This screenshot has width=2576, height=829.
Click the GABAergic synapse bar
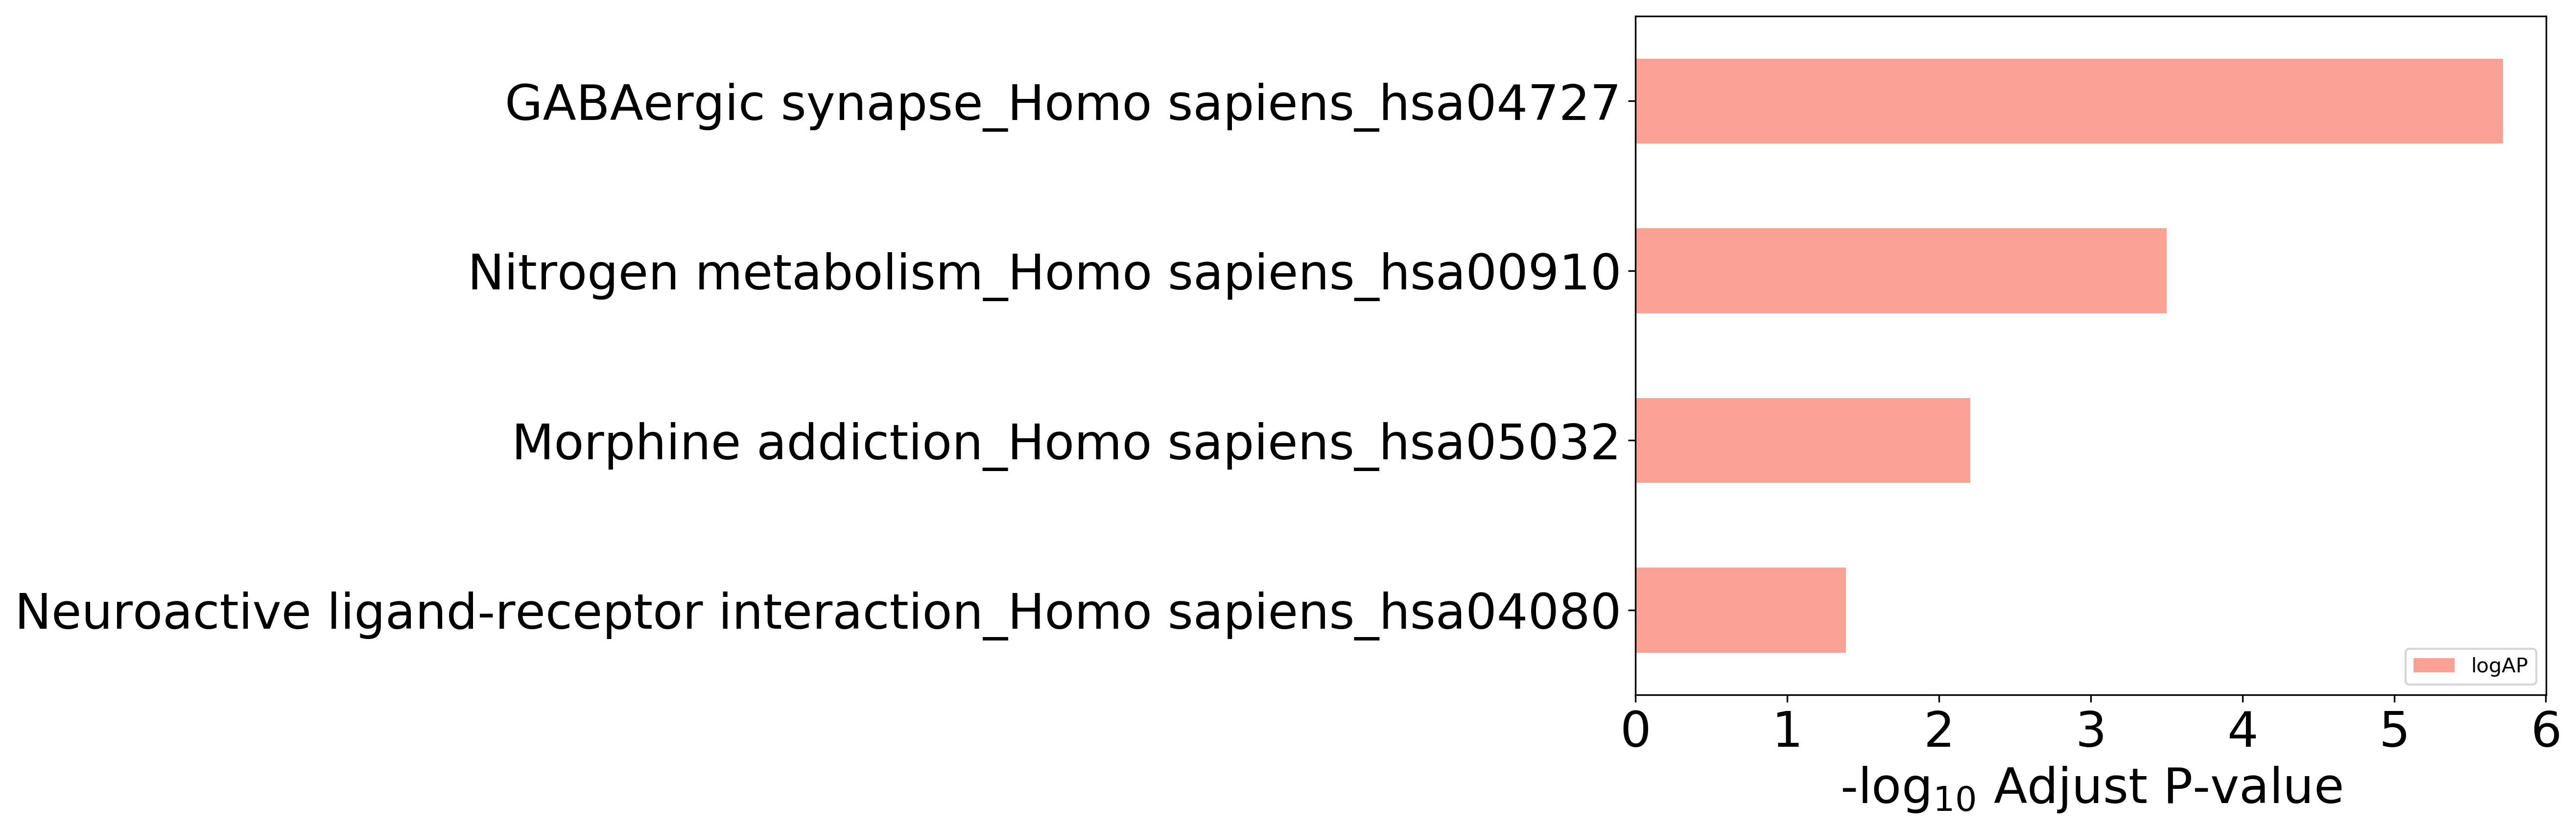coord(2069,101)
